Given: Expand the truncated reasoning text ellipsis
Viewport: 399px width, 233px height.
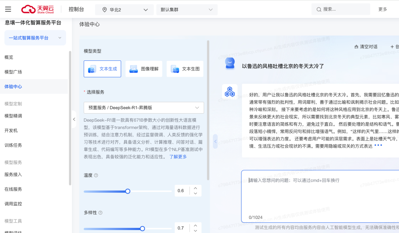Looking at the screenshot, I should tap(378, 145).
